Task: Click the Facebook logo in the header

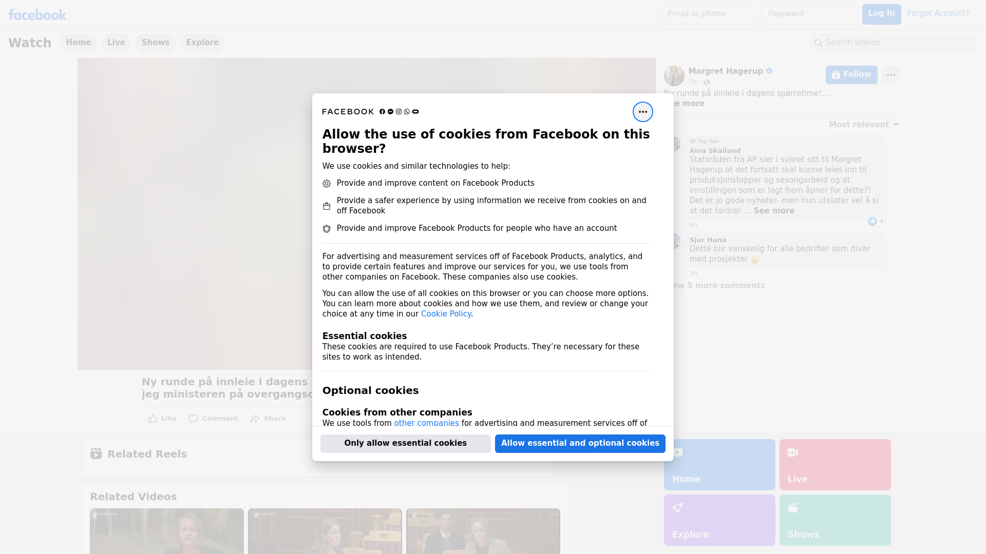Action: tap(37, 15)
